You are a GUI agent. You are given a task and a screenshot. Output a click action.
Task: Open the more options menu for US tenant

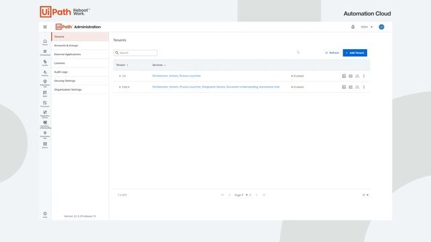[x=364, y=76]
